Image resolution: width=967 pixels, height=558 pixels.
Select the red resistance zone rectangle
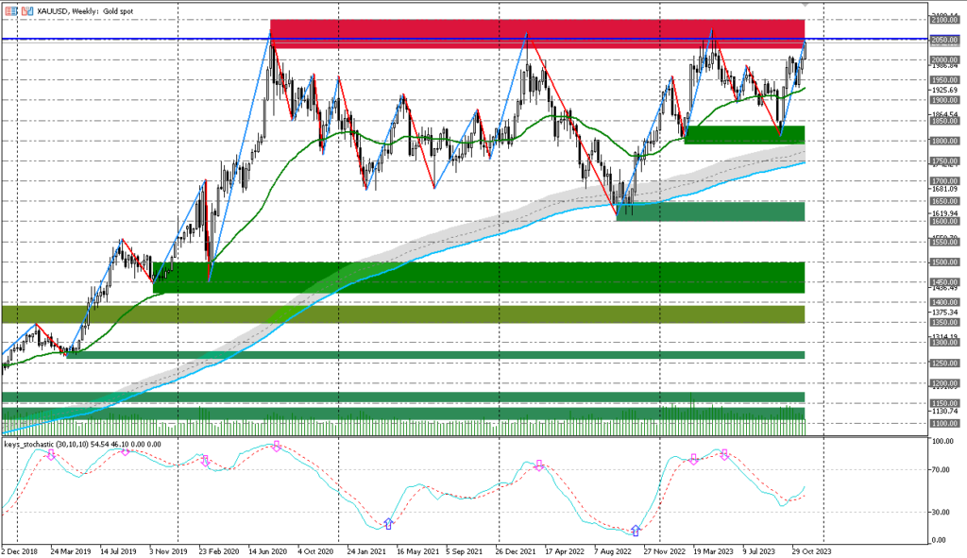[536, 33]
